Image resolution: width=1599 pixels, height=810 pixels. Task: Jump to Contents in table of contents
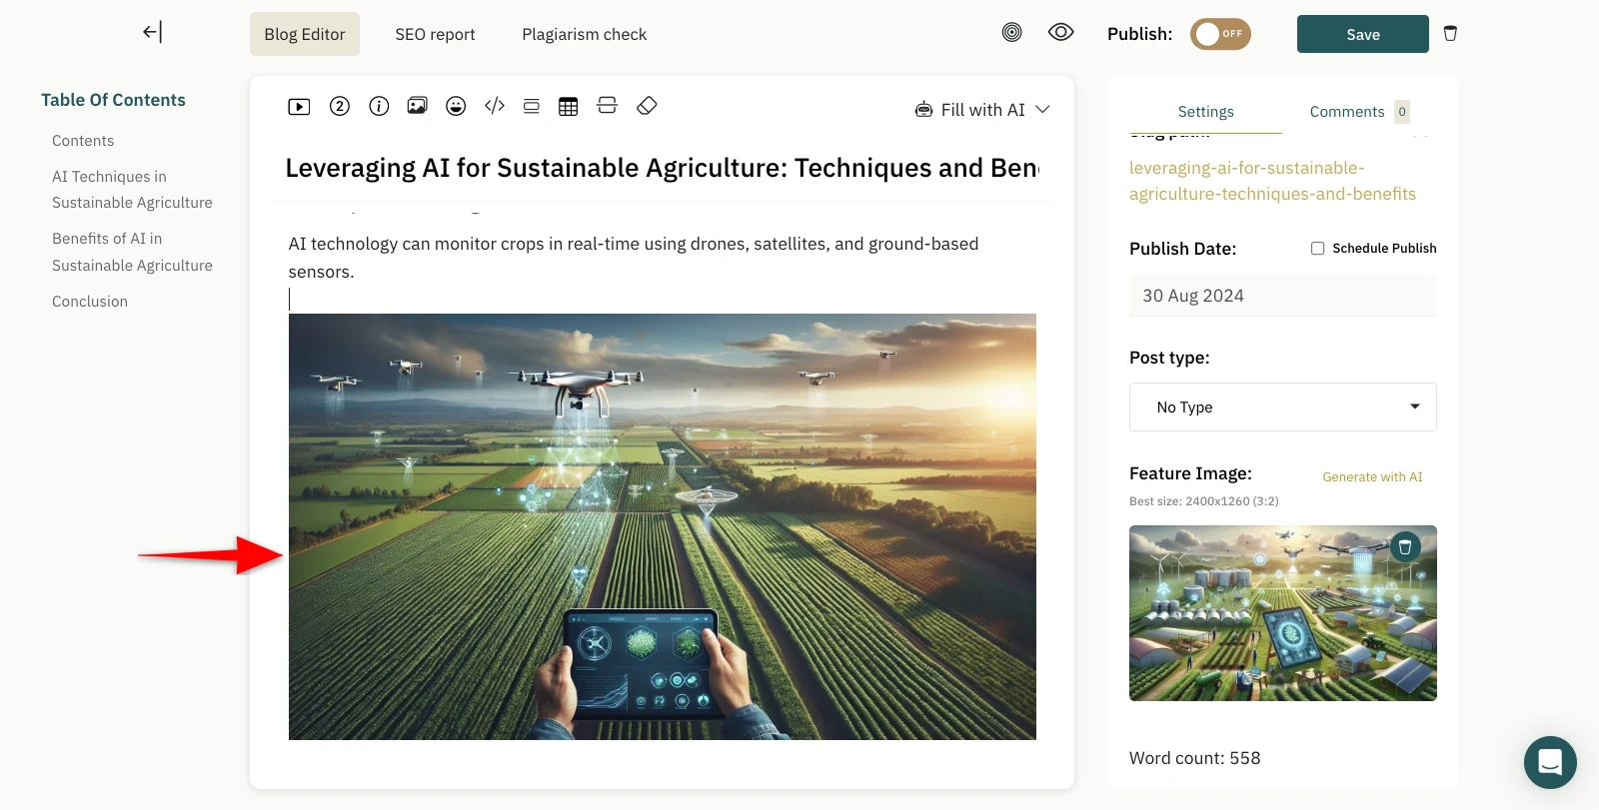83,141
